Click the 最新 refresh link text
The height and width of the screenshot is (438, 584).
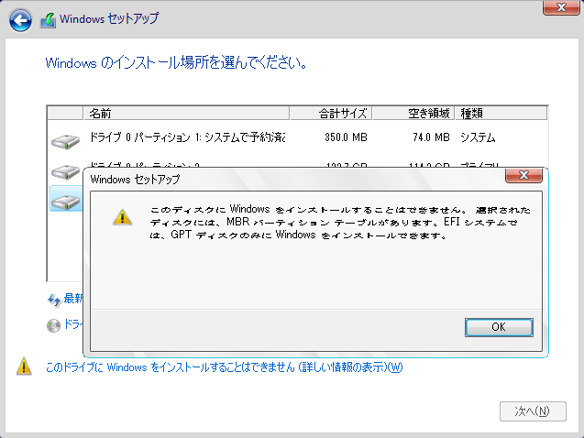[x=73, y=299]
